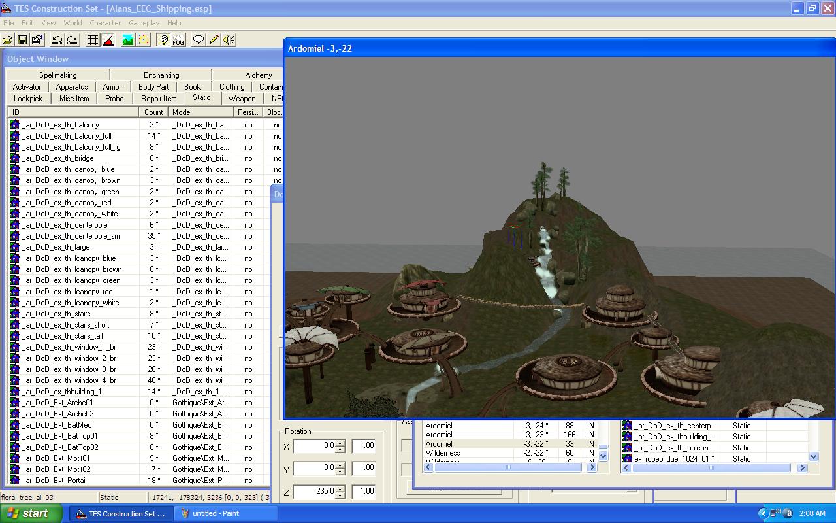Toggle the light bulb Lights icon

(163, 40)
